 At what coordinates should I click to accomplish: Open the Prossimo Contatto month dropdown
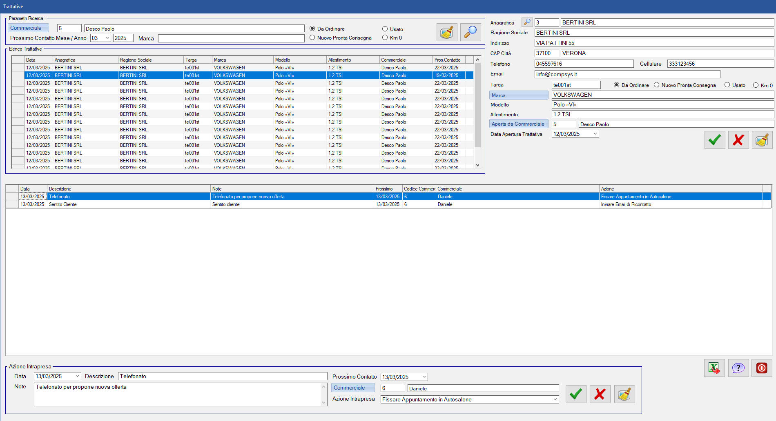[107, 38]
